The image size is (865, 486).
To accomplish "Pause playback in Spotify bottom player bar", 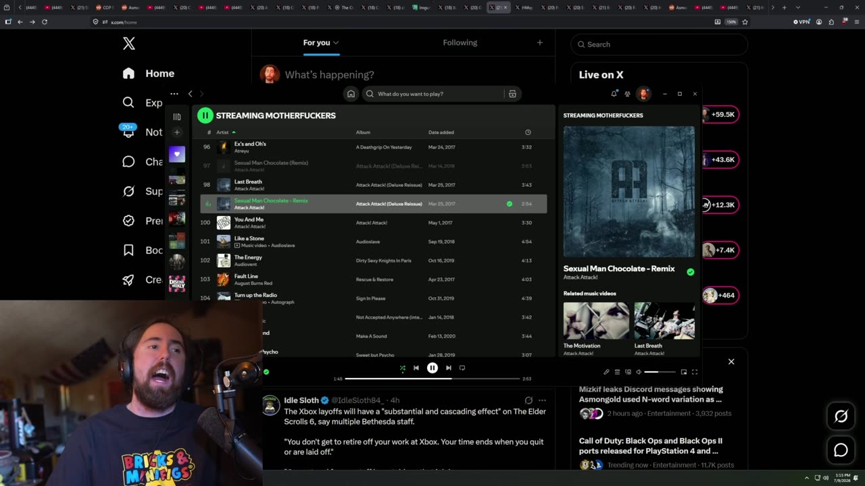I will click(432, 368).
